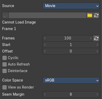102x99 pixels.
Task: Decrease Offset with left arrow
Action: [45, 51]
